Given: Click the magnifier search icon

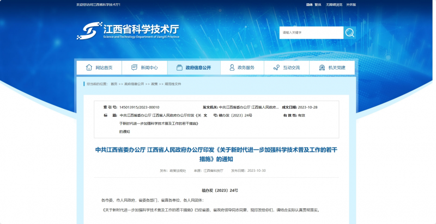Looking at the screenshot, I should [x=349, y=33].
